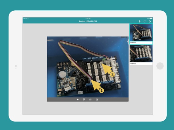Click the main circuit board image
Screen dimensions: 174x130
point(88,67)
